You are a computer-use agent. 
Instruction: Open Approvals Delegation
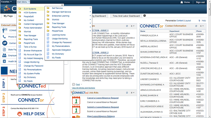point(61,50)
